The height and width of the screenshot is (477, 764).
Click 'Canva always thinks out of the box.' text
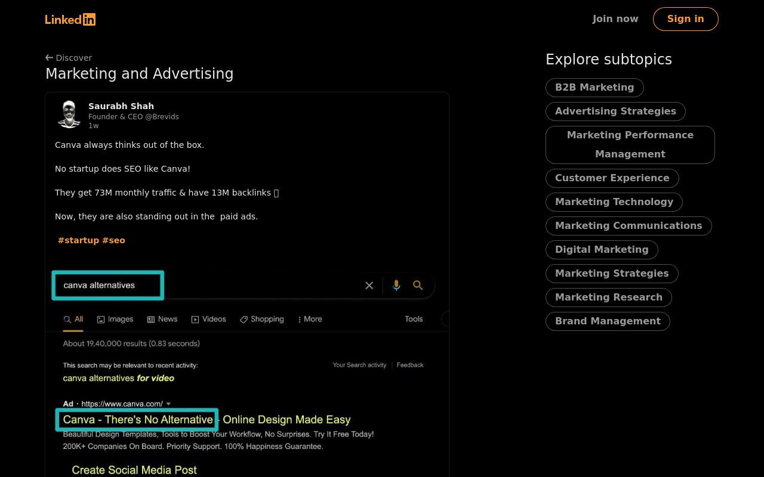point(130,145)
